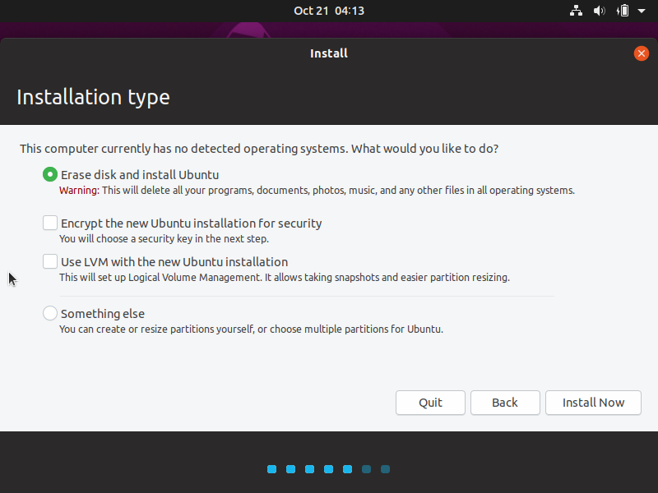The height and width of the screenshot is (493, 658).
Task: Enable Encrypt the new Ubuntu installation
Action: point(50,223)
